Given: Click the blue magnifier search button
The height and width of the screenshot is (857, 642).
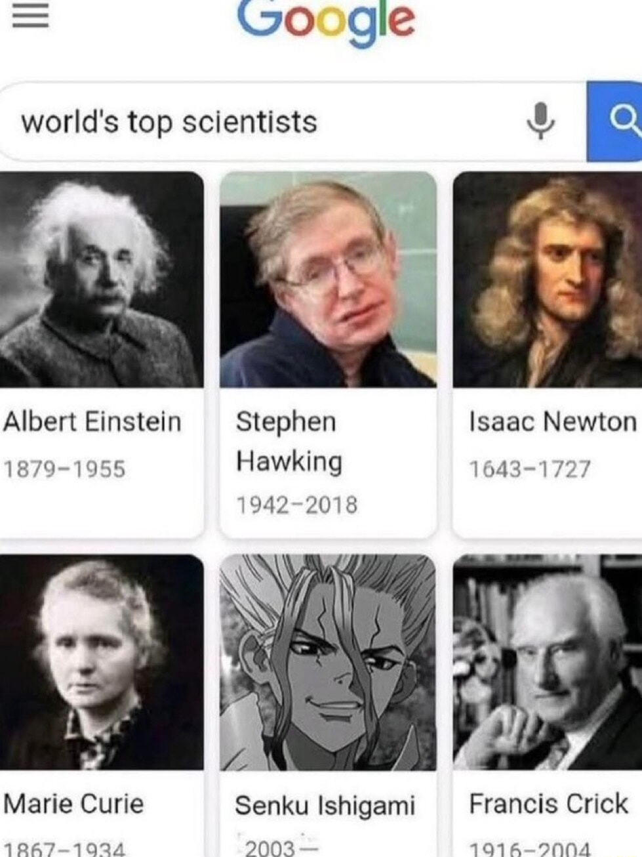Looking at the screenshot, I should pyautogui.click(x=614, y=121).
